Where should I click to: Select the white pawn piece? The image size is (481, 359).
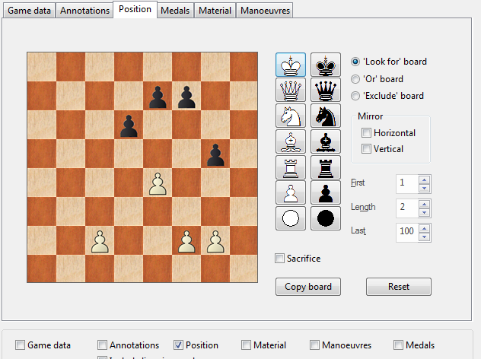pyautogui.click(x=291, y=192)
